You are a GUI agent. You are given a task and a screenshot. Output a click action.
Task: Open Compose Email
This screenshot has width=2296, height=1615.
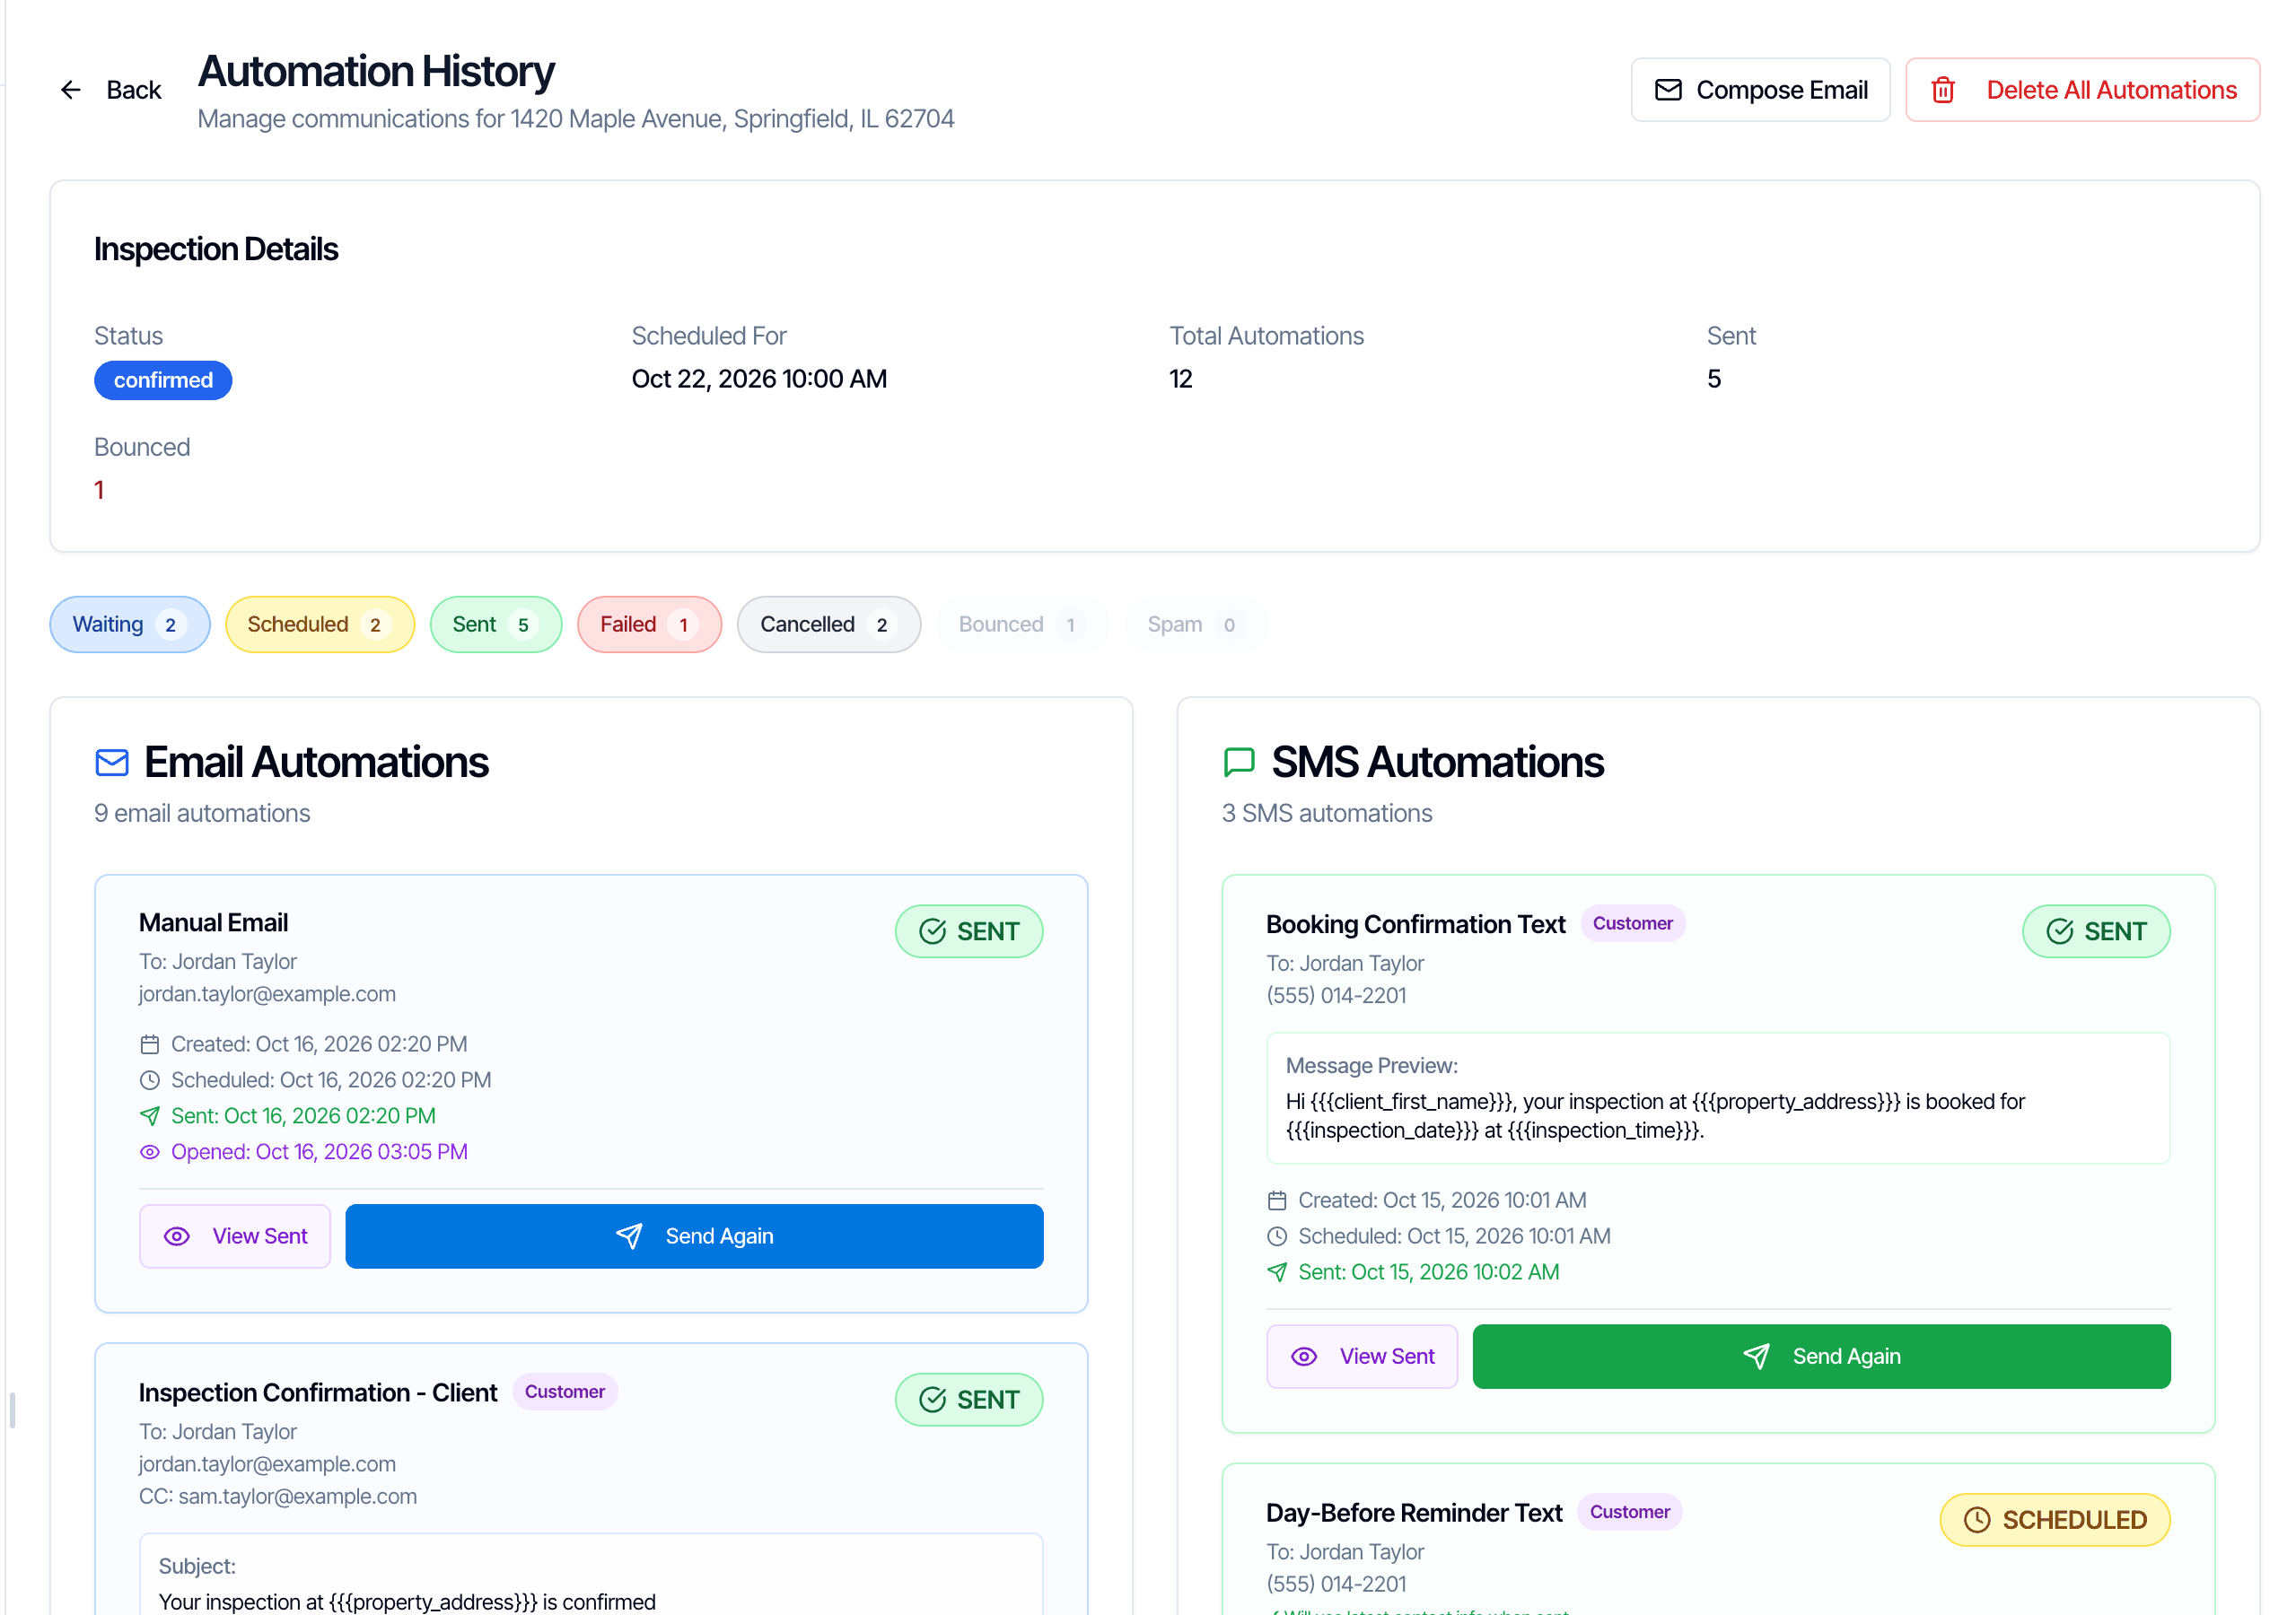[1760, 90]
